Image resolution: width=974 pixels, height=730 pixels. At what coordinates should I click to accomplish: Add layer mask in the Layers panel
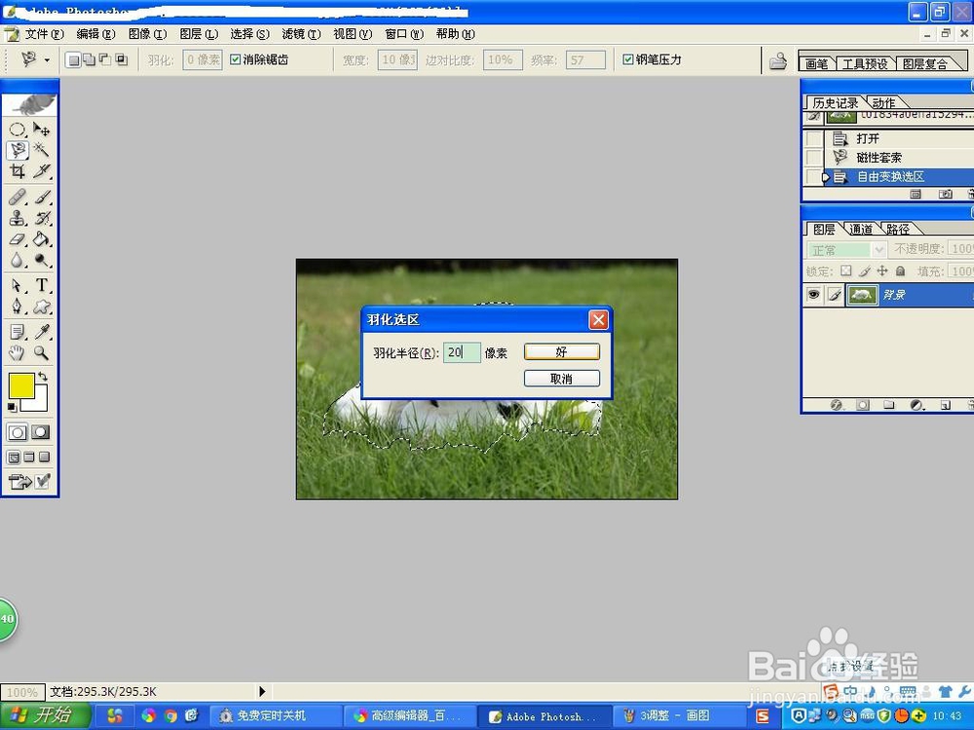click(x=863, y=405)
